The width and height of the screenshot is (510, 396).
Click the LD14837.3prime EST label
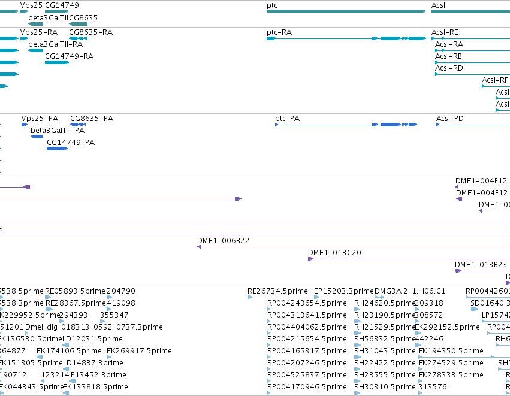93,363
